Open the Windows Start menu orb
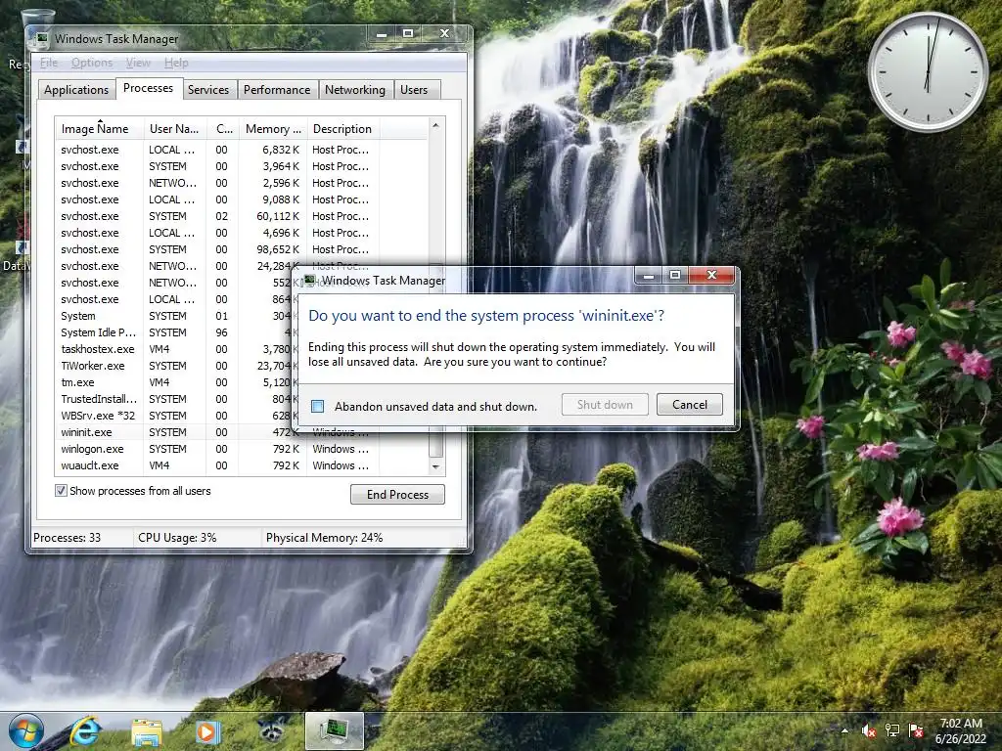This screenshot has width=1002, height=751. pyautogui.click(x=25, y=731)
